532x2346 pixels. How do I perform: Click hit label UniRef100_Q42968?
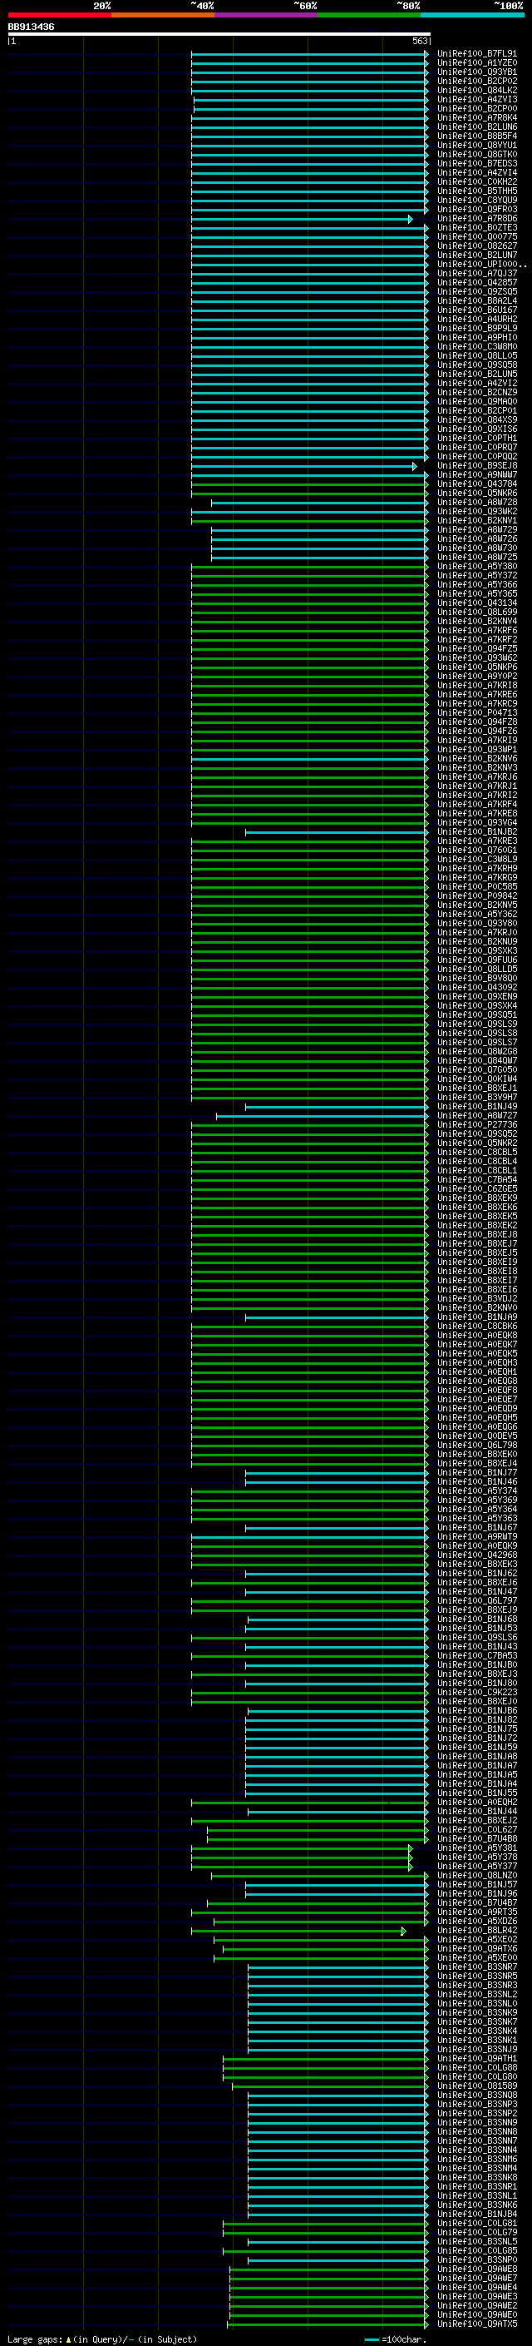[477, 1555]
